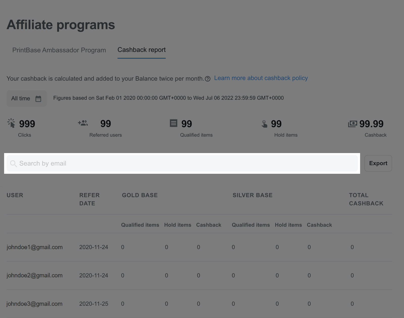Open Learn more about cashback policy link
404x318 pixels.
coord(261,78)
